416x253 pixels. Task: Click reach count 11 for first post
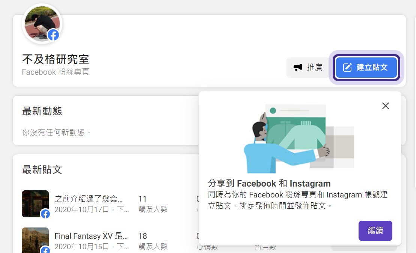point(142,199)
